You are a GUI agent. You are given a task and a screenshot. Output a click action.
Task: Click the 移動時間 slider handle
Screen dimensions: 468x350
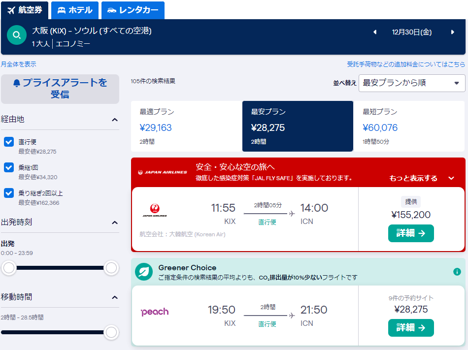tap(111, 332)
